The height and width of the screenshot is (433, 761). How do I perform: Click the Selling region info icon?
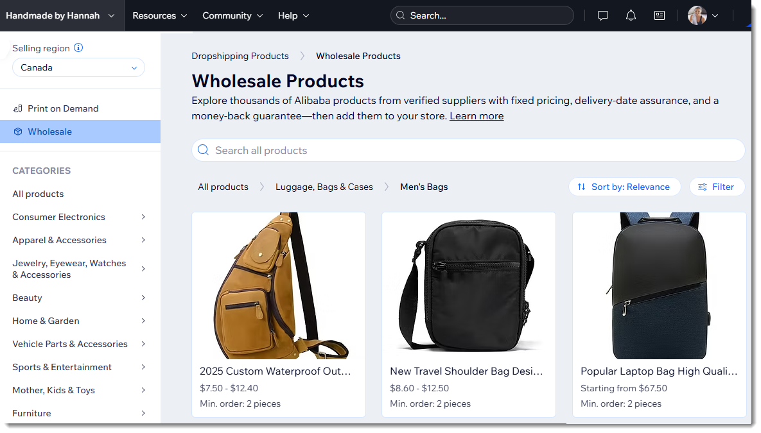(78, 47)
